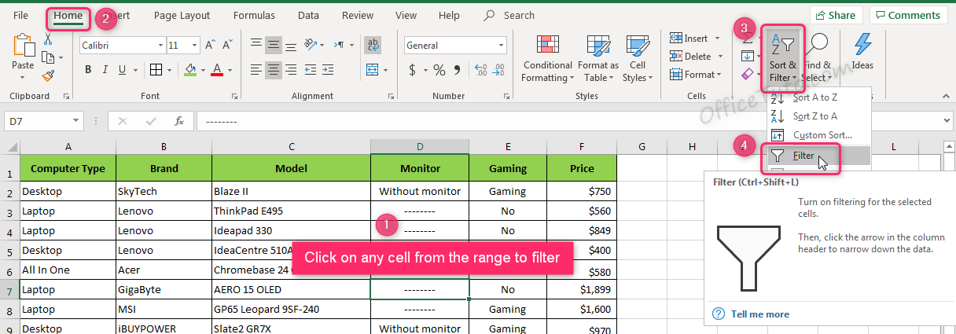Click the Share button

click(836, 15)
